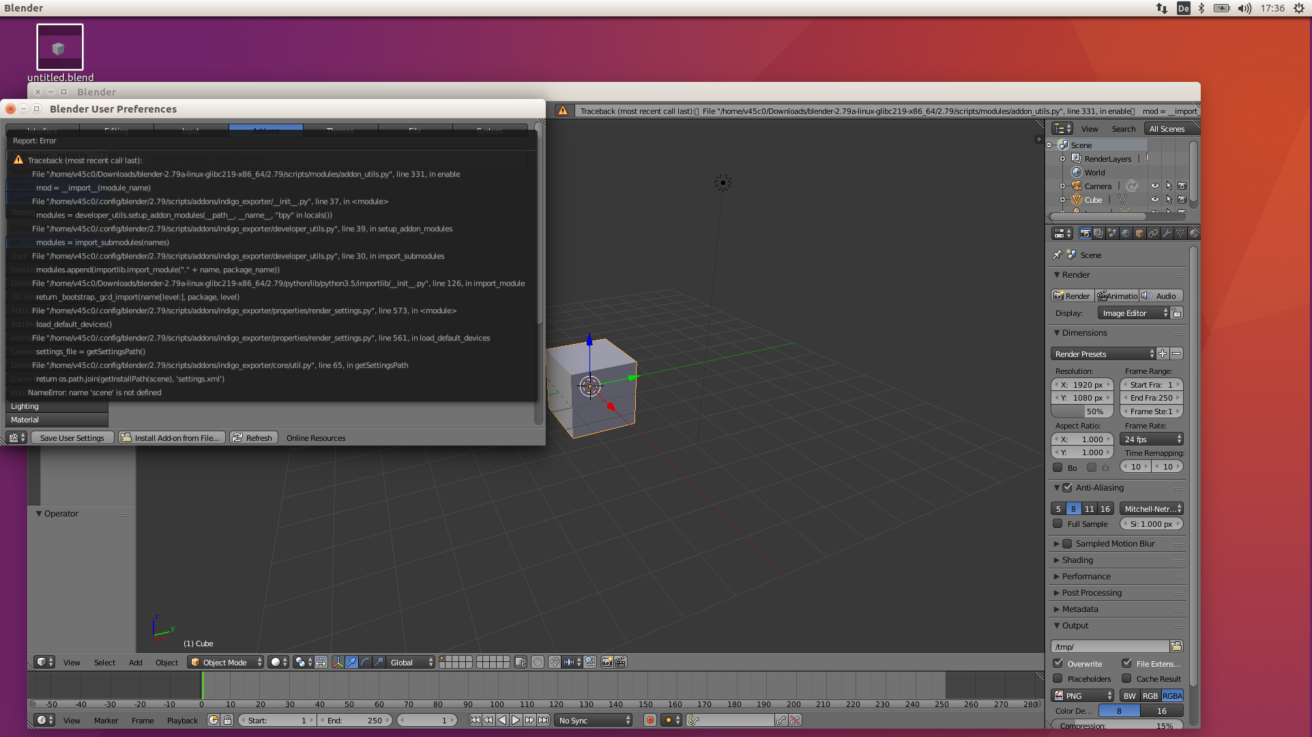Click the play animation button in timeline
The height and width of the screenshot is (737, 1312).
516,720
